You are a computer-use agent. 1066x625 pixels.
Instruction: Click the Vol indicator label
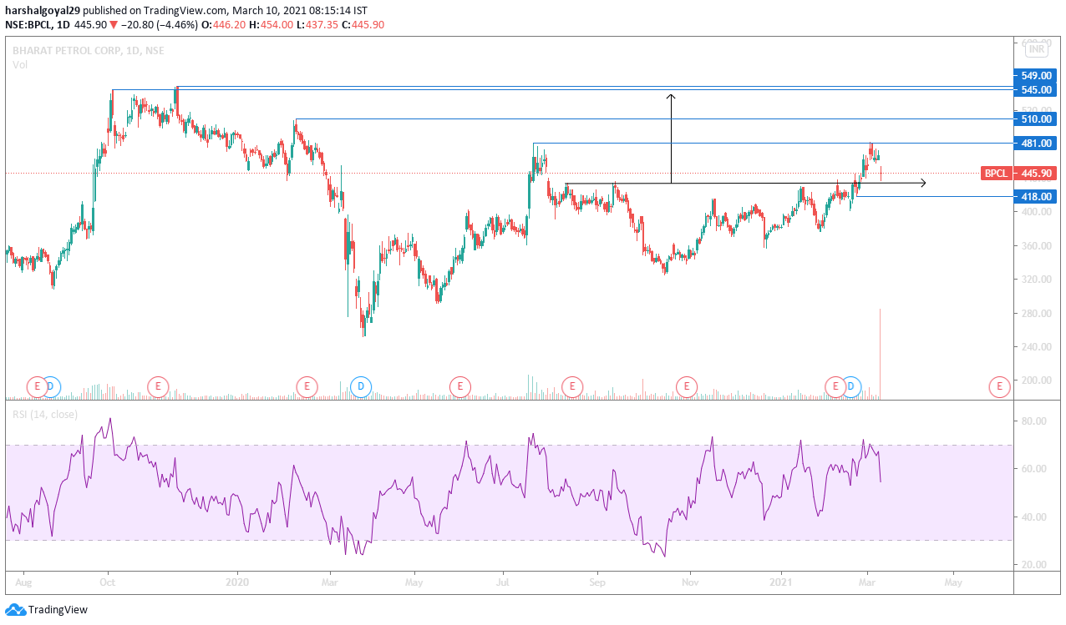(20, 65)
